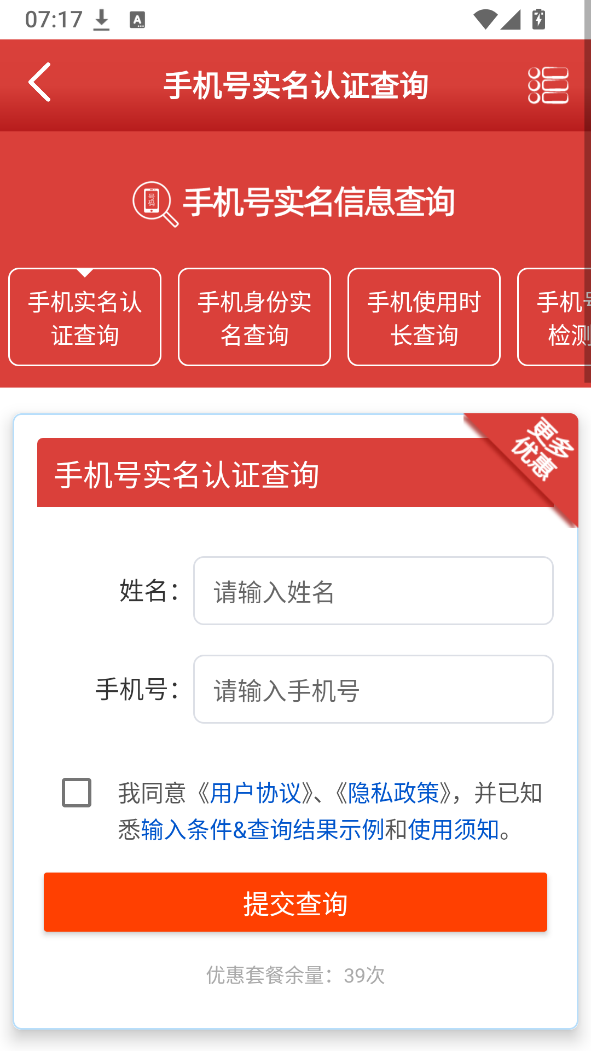Tap the phone magnifier search icon
591x1051 pixels.
[x=155, y=204]
